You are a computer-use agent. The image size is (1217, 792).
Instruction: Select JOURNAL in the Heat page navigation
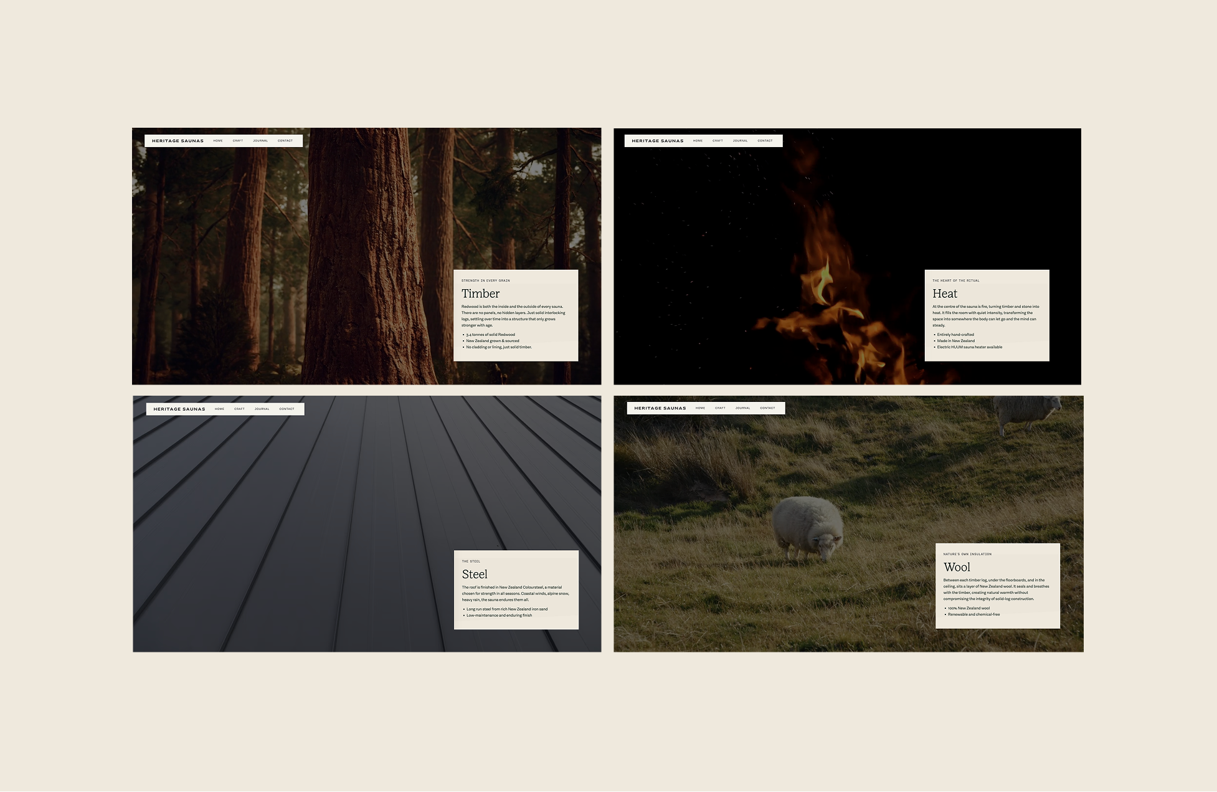(x=740, y=141)
